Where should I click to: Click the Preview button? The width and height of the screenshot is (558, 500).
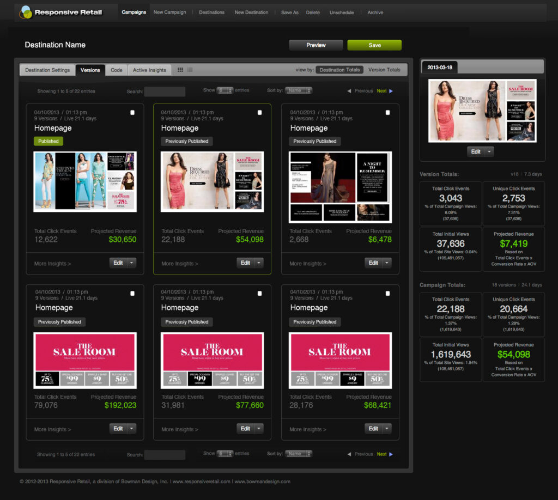point(316,45)
